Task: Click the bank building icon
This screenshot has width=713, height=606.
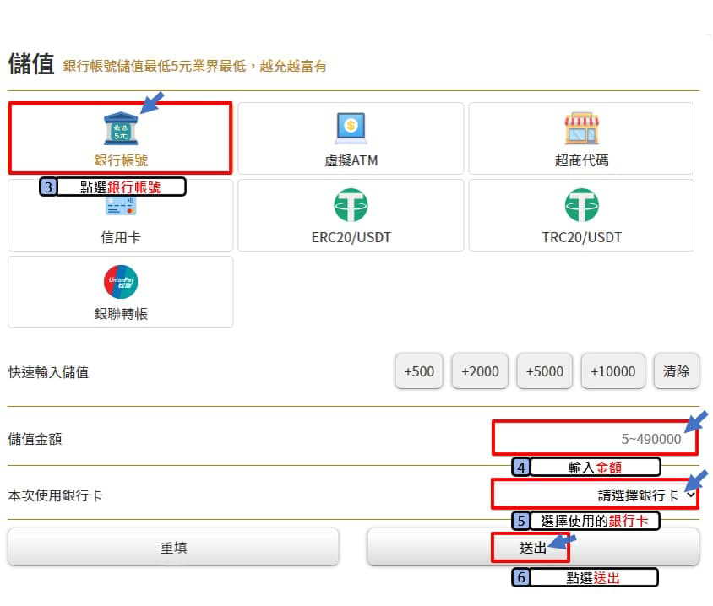Action: (x=120, y=129)
